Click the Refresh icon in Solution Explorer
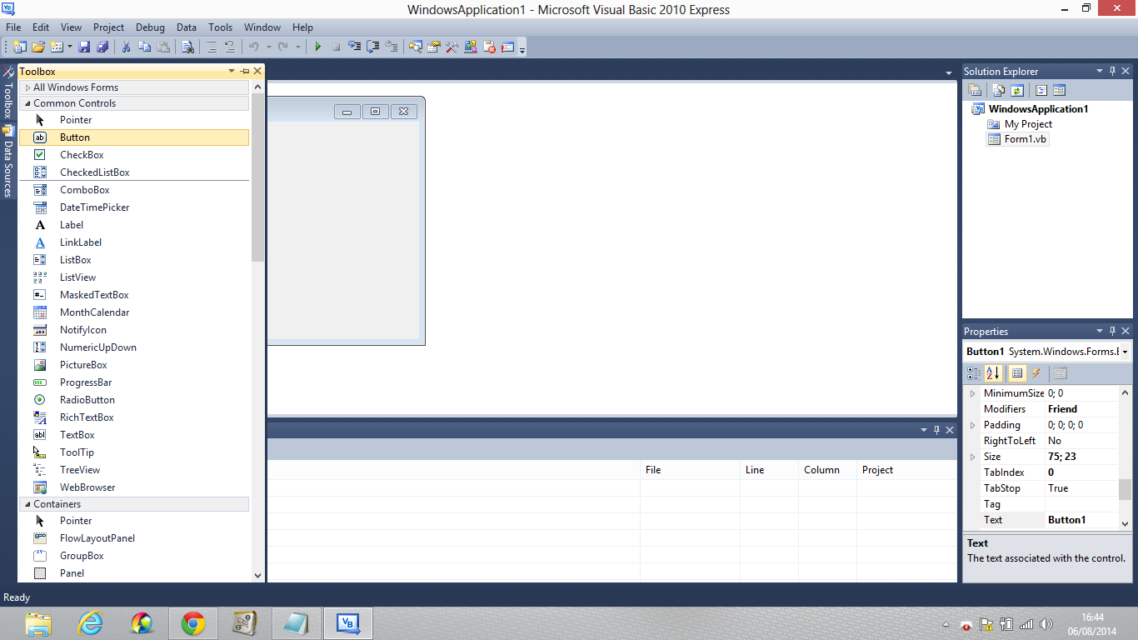This screenshot has width=1138, height=640. (1016, 90)
